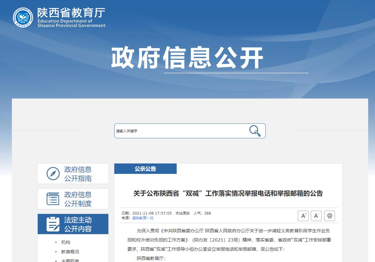Click the clipboard icon for 法定主动公开内容
Screen dimensions: 375x262
click(53, 224)
